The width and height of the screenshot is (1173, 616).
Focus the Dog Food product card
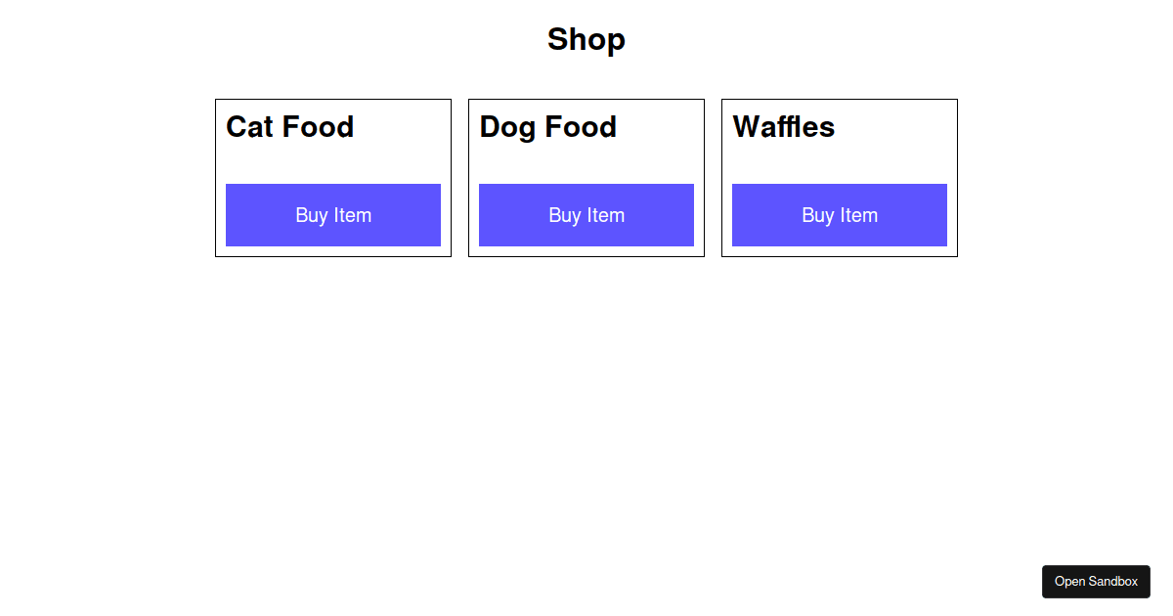point(586,178)
